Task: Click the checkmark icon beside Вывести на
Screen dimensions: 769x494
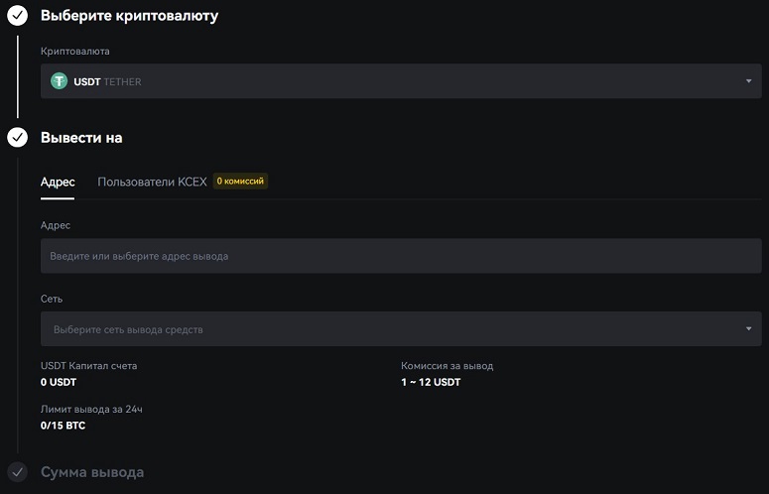Action: coord(17,137)
